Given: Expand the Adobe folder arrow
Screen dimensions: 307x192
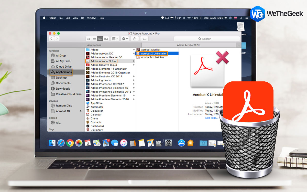Looking at the screenshot, I should tap(134, 50).
